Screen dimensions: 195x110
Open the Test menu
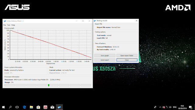9,25
